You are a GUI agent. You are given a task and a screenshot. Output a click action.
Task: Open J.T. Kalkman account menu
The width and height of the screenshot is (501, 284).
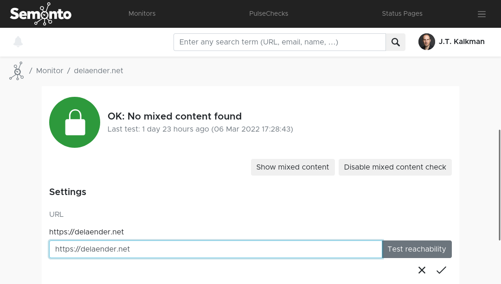[461, 42]
